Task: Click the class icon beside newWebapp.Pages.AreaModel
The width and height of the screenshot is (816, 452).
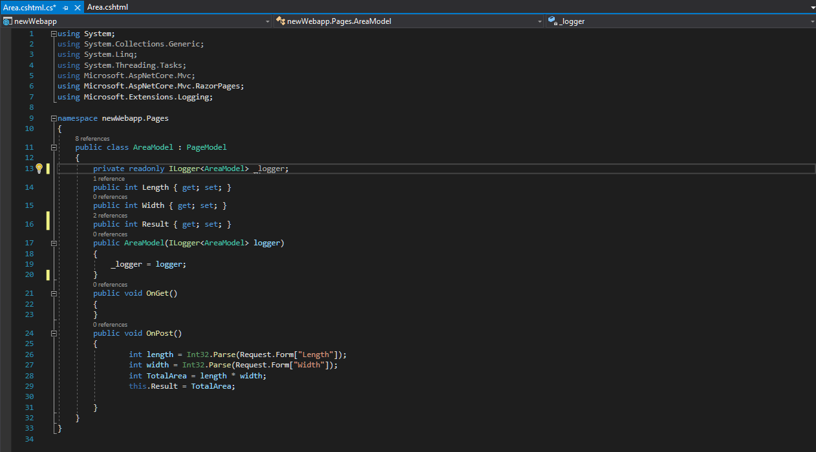Action: [x=281, y=21]
